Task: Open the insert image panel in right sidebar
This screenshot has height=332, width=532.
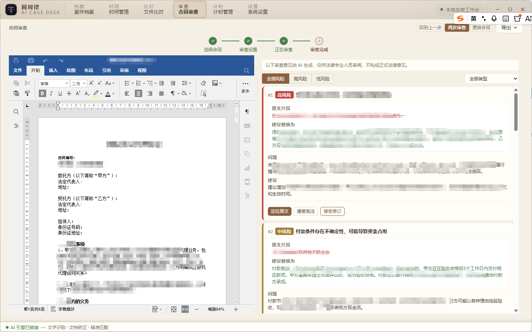Action: (247, 140)
